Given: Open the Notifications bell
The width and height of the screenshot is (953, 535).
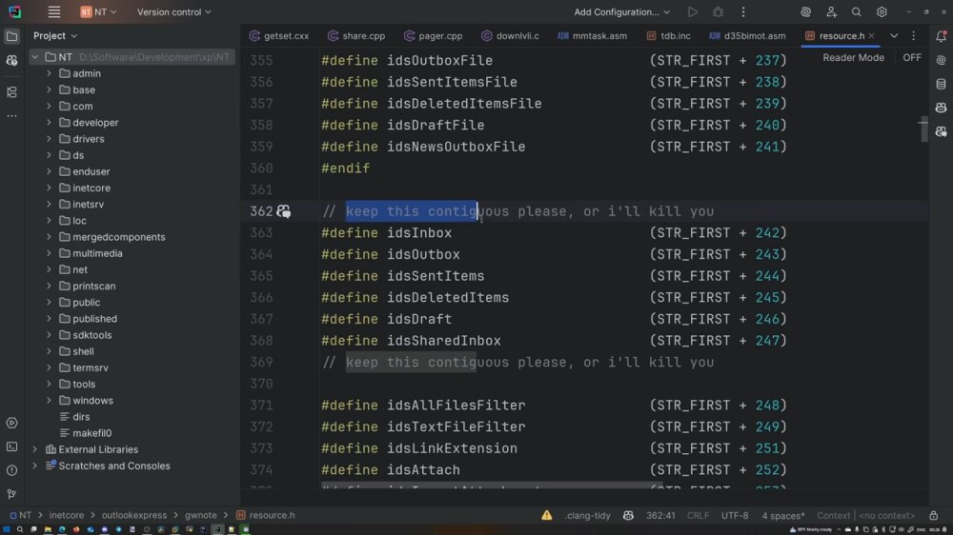Looking at the screenshot, I should pos(941,36).
